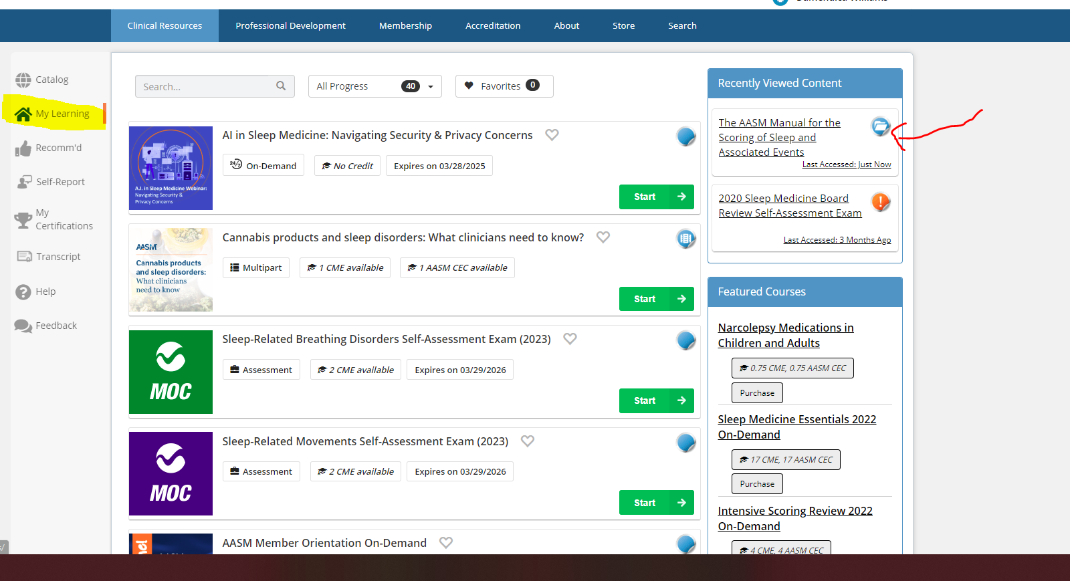
Task: Click the green MOC Breathing Disorders thumbnail
Action: click(x=171, y=372)
